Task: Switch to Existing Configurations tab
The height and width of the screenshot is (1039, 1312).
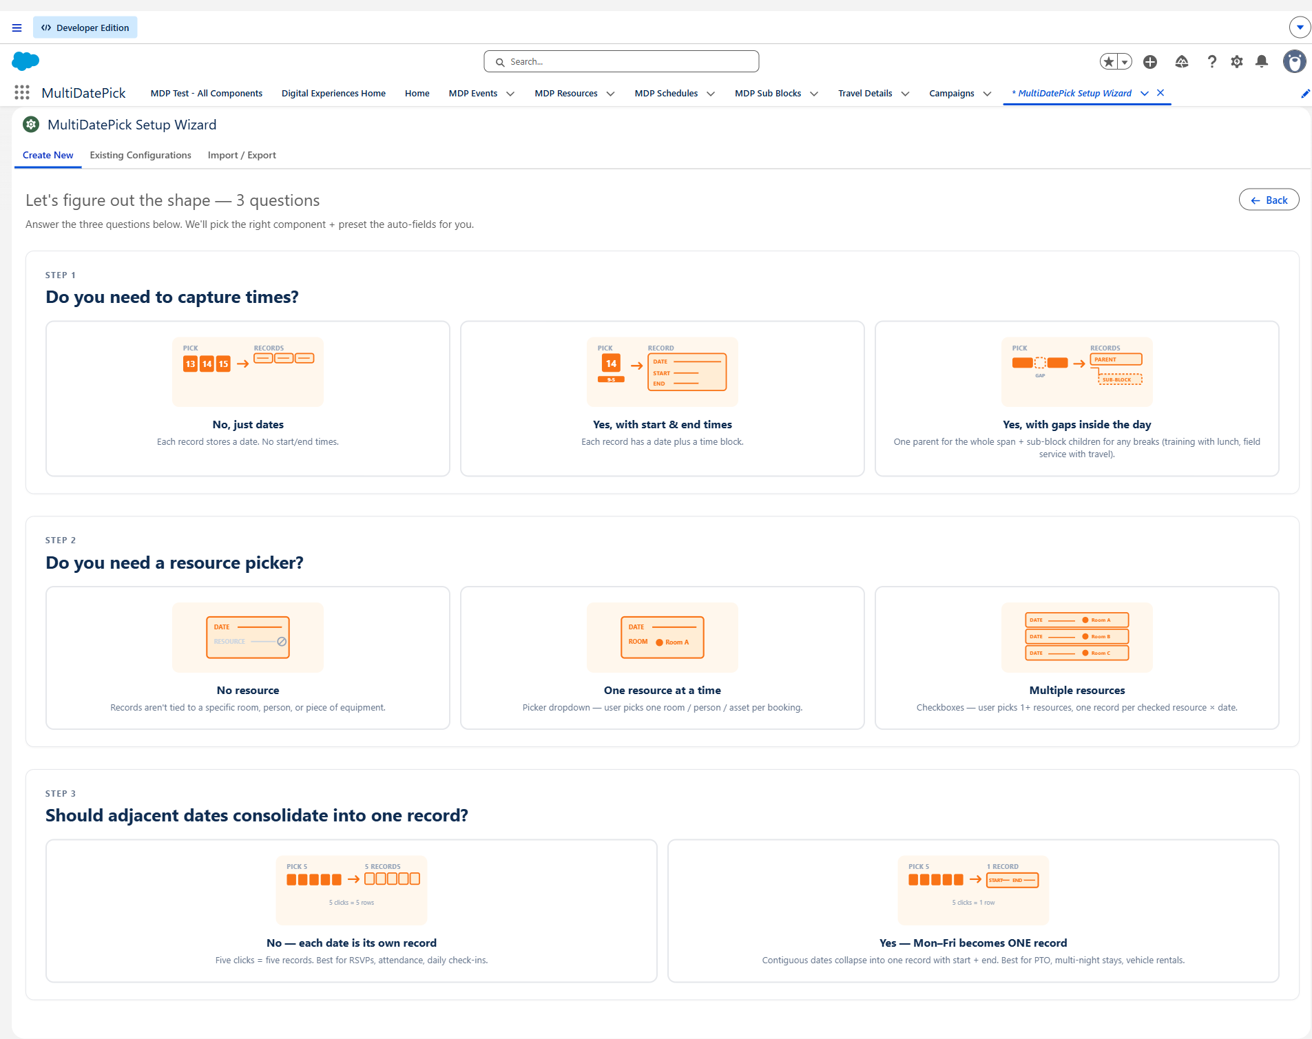Action: [x=140, y=155]
